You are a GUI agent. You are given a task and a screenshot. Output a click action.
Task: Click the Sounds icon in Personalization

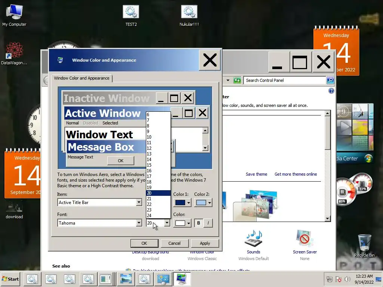(253, 238)
